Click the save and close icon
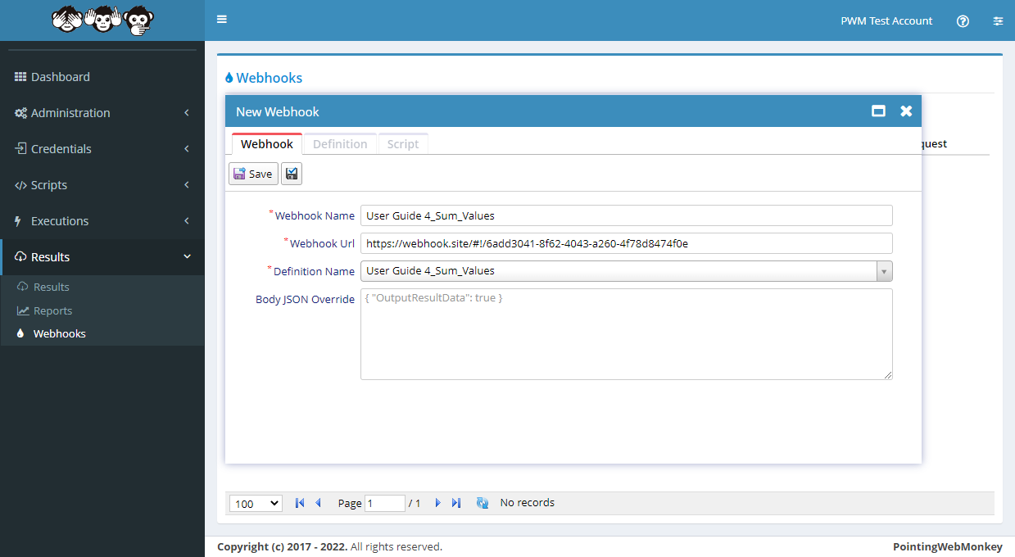Viewport: 1015px width, 557px height. pos(292,174)
